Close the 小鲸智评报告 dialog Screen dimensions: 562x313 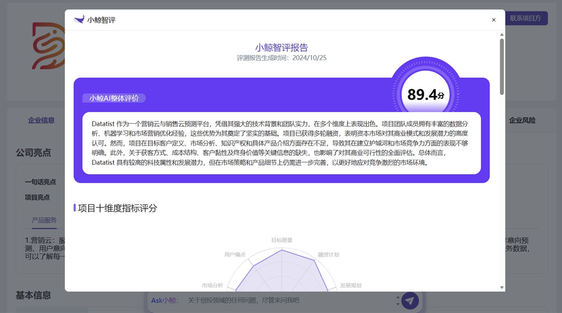coord(493,20)
